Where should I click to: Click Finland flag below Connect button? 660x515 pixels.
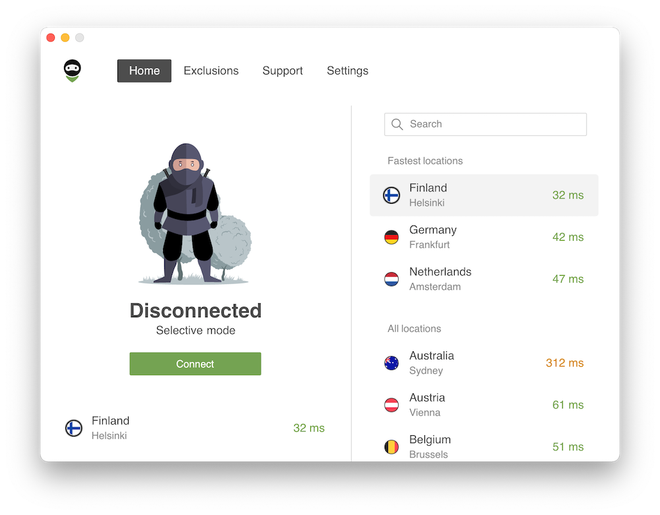[x=74, y=428]
